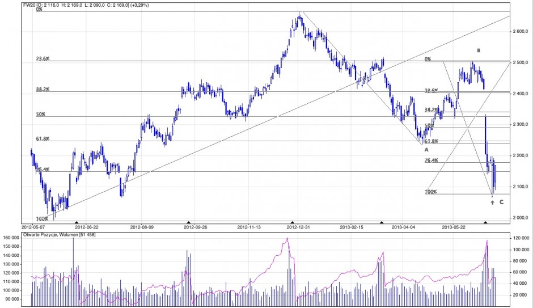
Task: Select the triangle marker above the 2012-12-31 date
Action: click(x=293, y=222)
